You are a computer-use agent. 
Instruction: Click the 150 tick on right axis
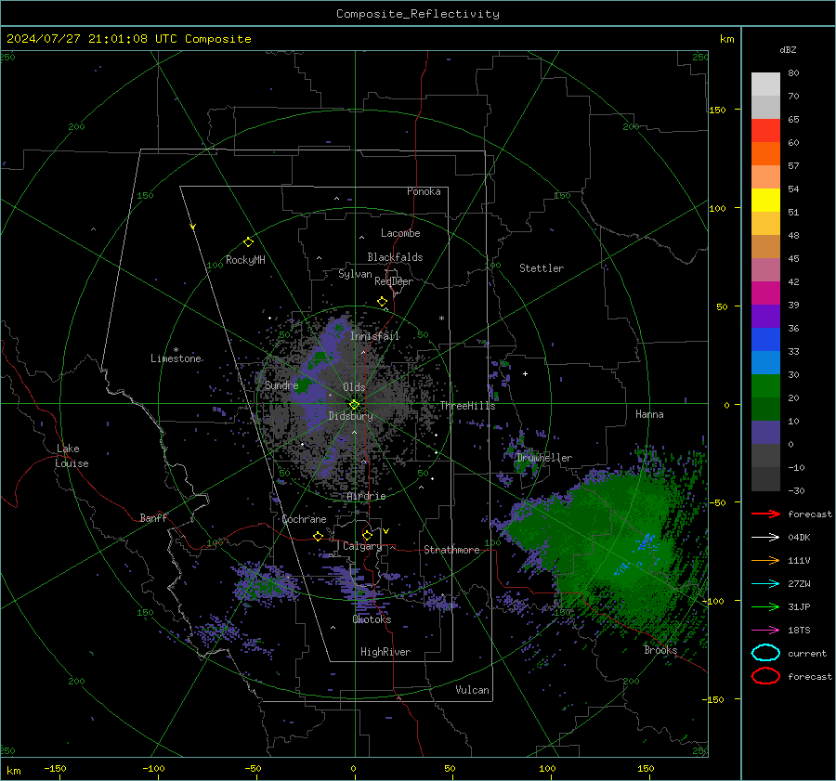pyautogui.click(x=717, y=110)
